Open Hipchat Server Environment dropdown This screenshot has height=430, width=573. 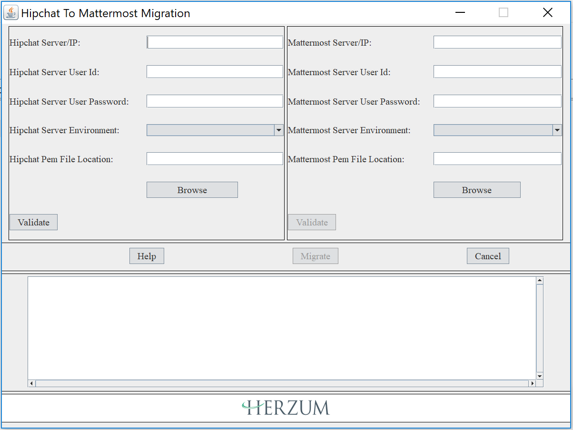(x=215, y=130)
